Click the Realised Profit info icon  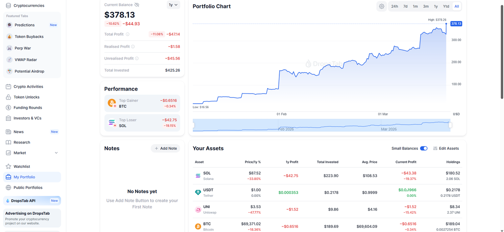[x=133, y=47]
